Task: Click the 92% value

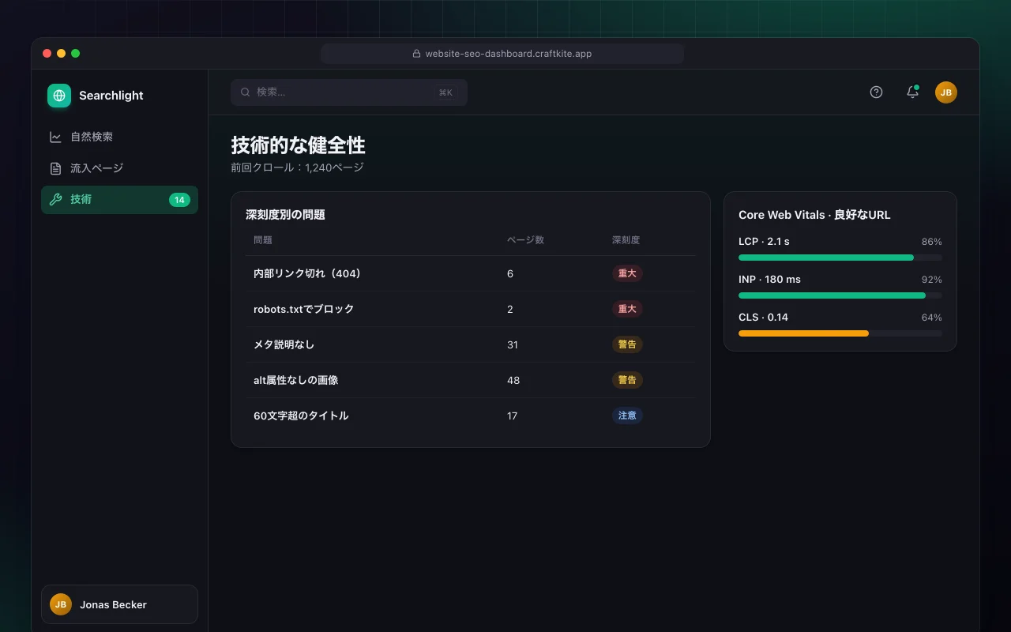Action: point(931,280)
